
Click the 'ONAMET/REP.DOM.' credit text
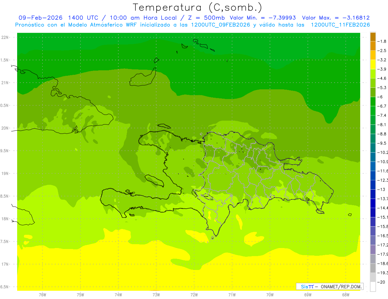340,286
